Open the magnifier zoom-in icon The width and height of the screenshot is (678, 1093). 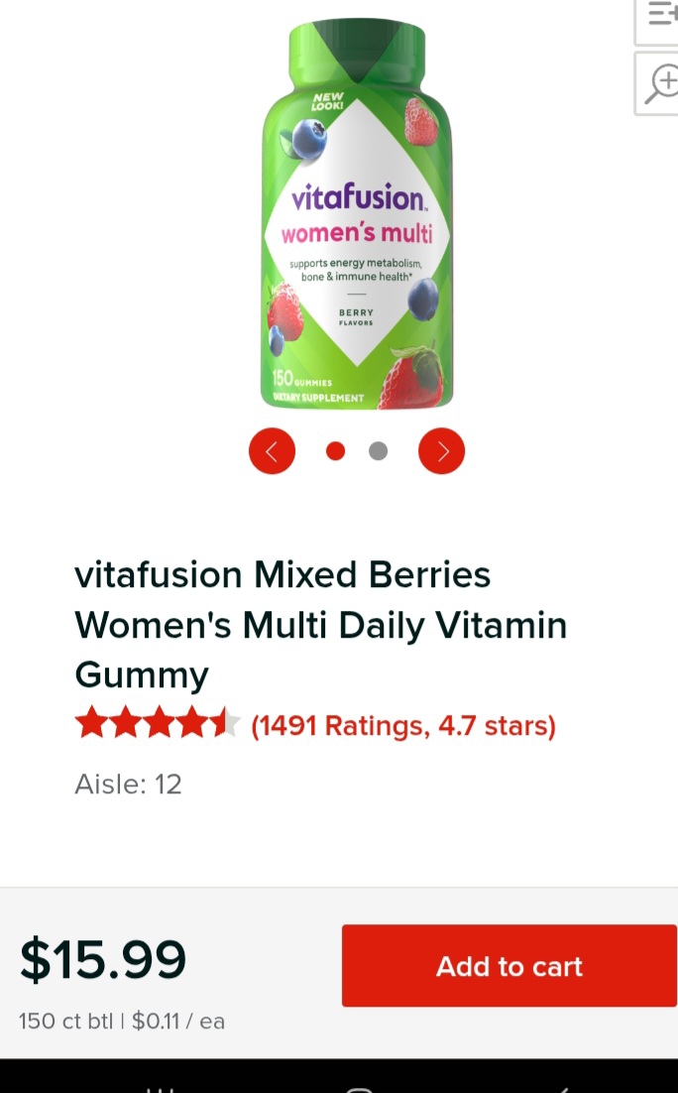[x=656, y=84]
